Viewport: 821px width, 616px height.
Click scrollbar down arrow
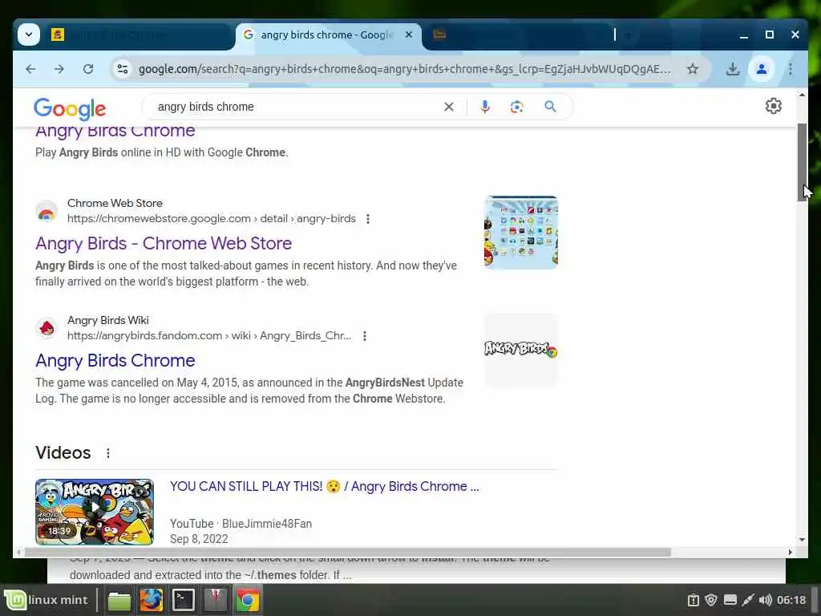point(802,540)
